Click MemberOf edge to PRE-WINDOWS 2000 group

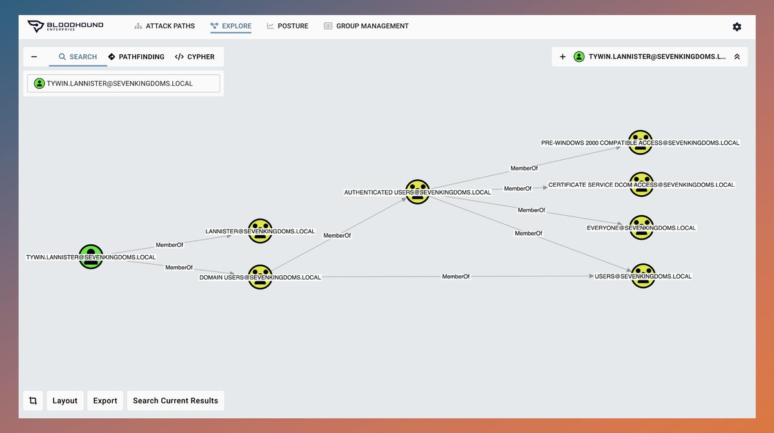click(x=524, y=168)
